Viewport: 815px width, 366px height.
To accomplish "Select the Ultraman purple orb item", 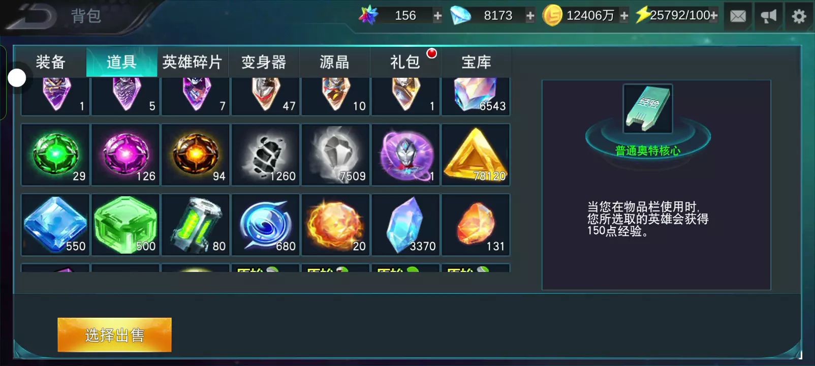I will coord(406,155).
